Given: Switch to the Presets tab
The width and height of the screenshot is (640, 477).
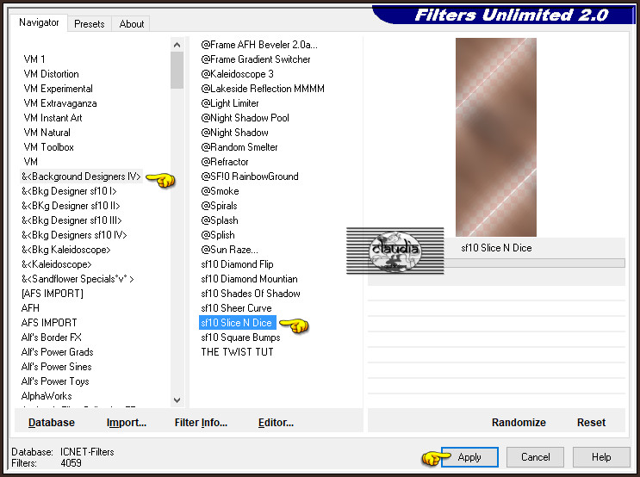Looking at the screenshot, I should (89, 23).
